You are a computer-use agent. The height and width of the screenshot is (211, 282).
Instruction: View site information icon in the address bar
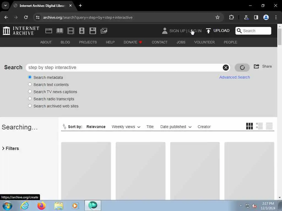37,17
